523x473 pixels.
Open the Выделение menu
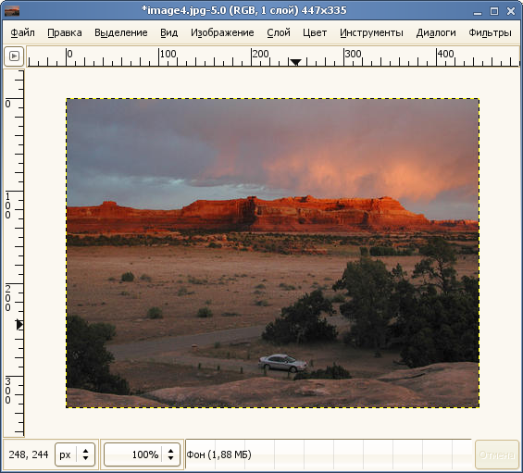[x=120, y=32]
